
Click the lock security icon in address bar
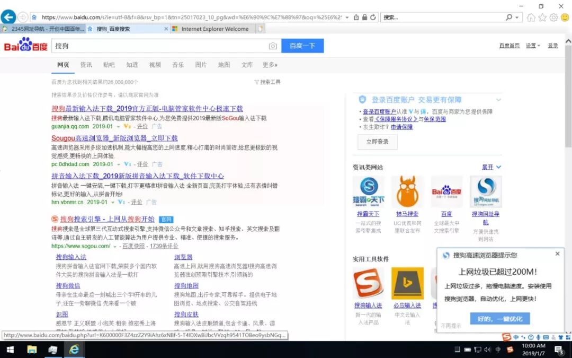point(364,17)
